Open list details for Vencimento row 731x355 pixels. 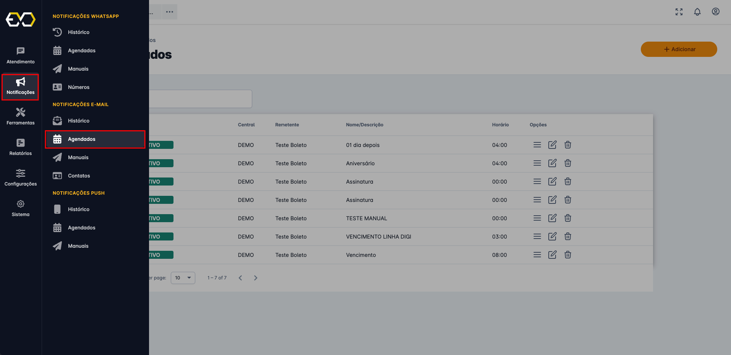537,255
